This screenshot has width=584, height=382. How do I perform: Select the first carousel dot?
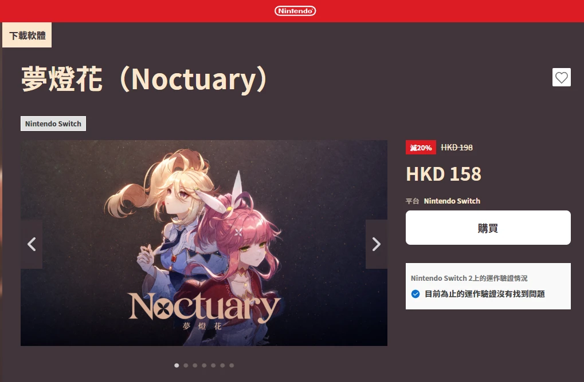tap(177, 365)
